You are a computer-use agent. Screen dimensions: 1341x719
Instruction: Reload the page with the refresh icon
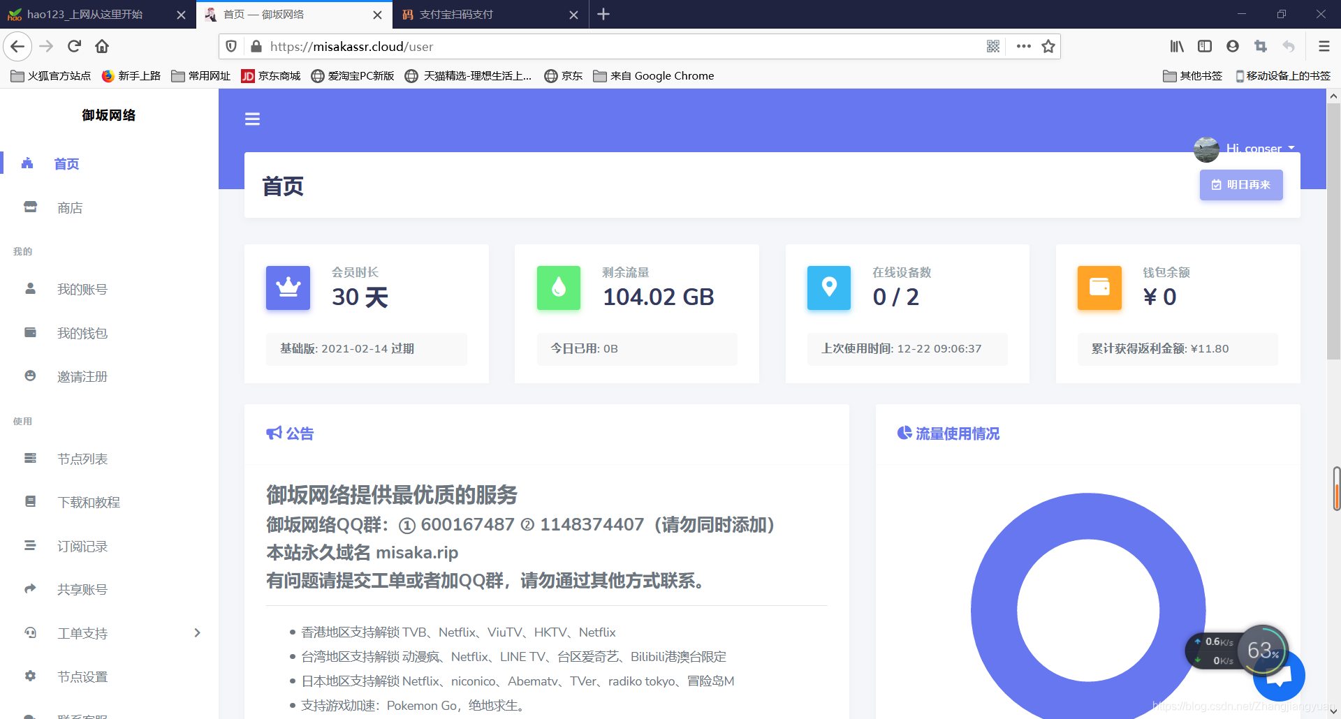74,46
